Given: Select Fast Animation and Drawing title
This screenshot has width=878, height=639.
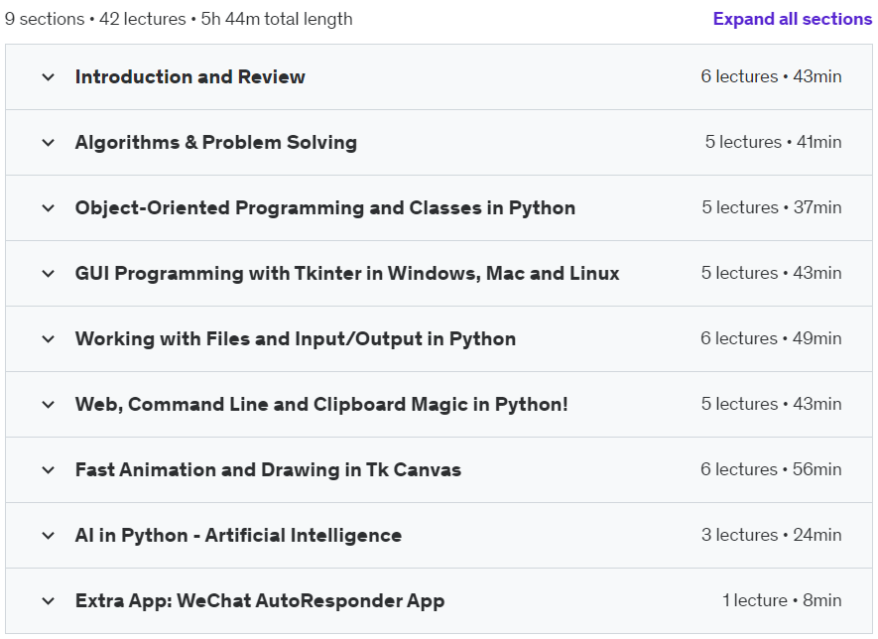Looking at the screenshot, I should (x=268, y=470).
